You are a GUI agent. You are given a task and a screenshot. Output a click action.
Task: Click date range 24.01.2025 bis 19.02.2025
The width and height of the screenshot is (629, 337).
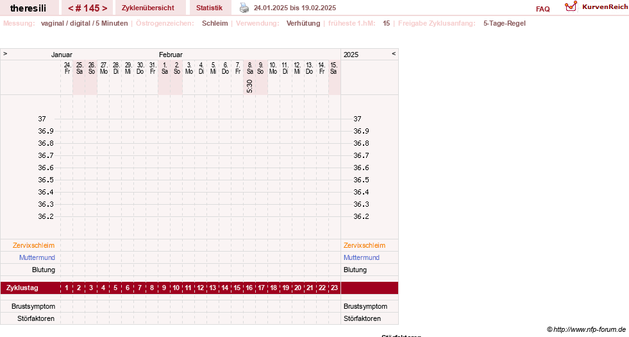[x=295, y=8]
